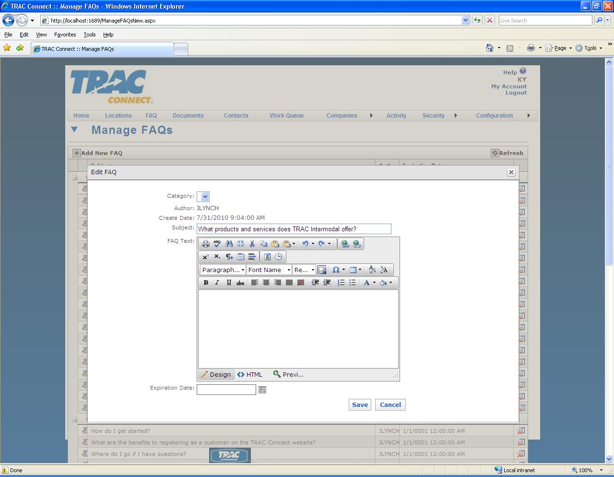Click the Select All editor icon
Screen dimensions: 614x477
pyautogui.click(x=240, y=244)
